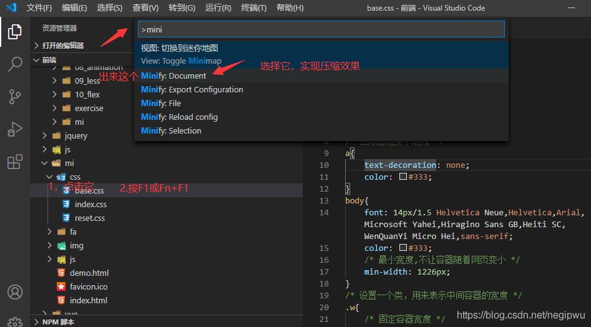591x327 pixels.
Task: Expand the exercise folder chevron
Action: click(54, 108)
